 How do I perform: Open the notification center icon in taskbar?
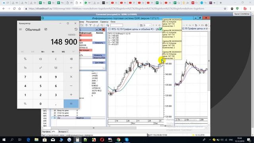249,139
